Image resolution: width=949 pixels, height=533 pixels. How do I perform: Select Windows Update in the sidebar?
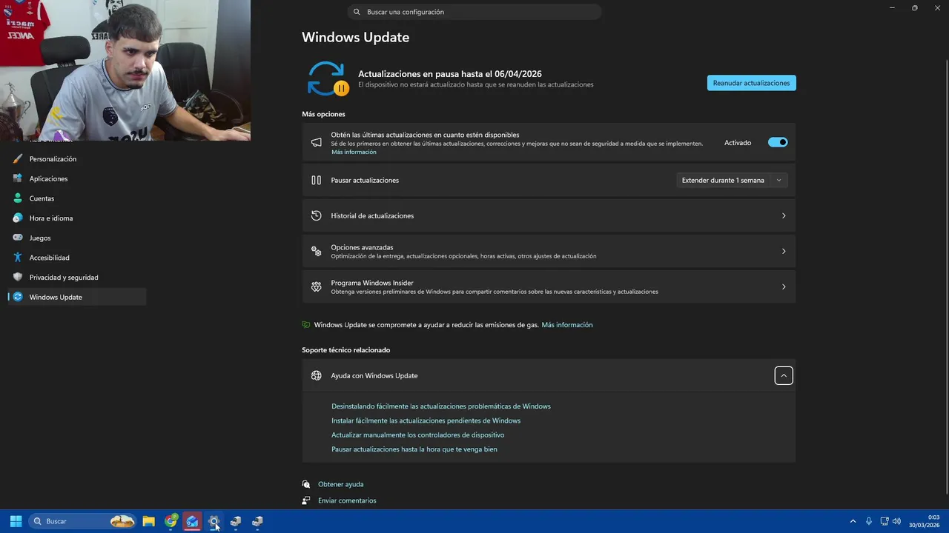click(77, 297)
